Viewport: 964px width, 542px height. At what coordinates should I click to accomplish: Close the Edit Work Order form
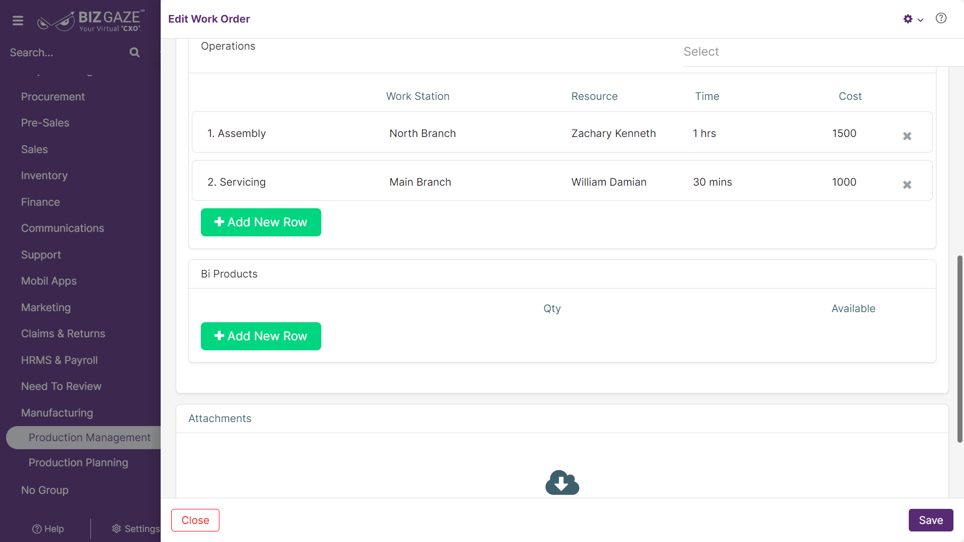coord(195,520)
